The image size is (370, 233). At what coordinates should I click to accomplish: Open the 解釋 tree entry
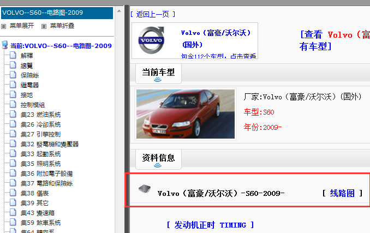pyautogui.click(x=27, y=56)
